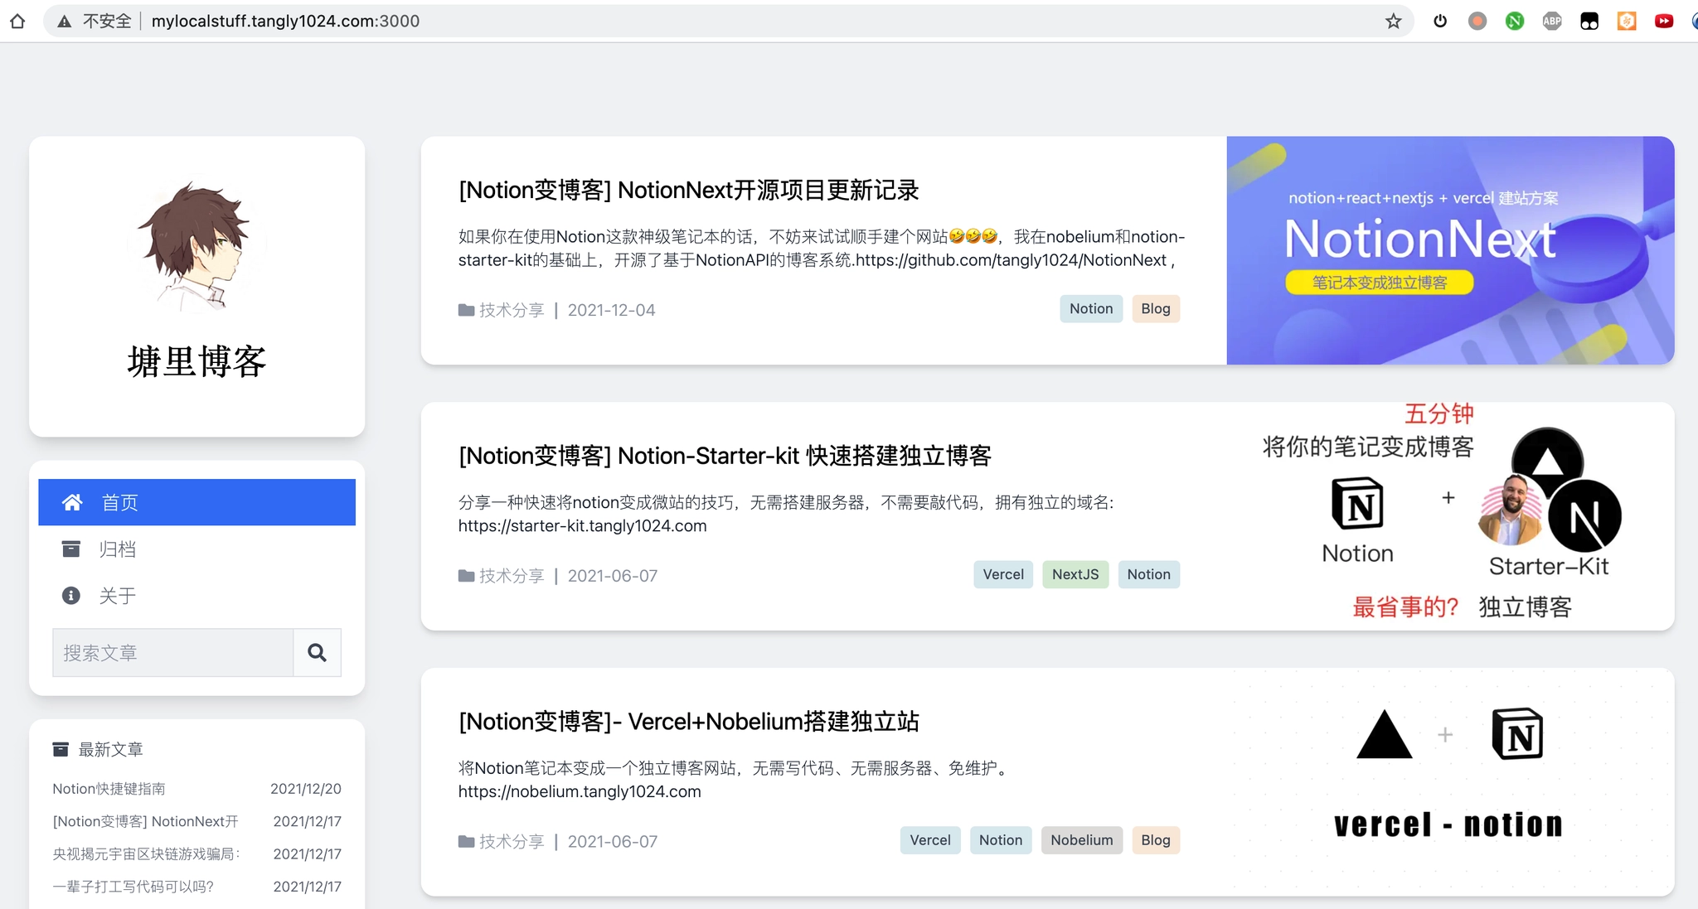The width and height of the screenshot is (1698, 909).
Task: Open recent article 央视揭元宇宙区块链游戏骗局
Action: pyautogui.click(x=146, y=853)
